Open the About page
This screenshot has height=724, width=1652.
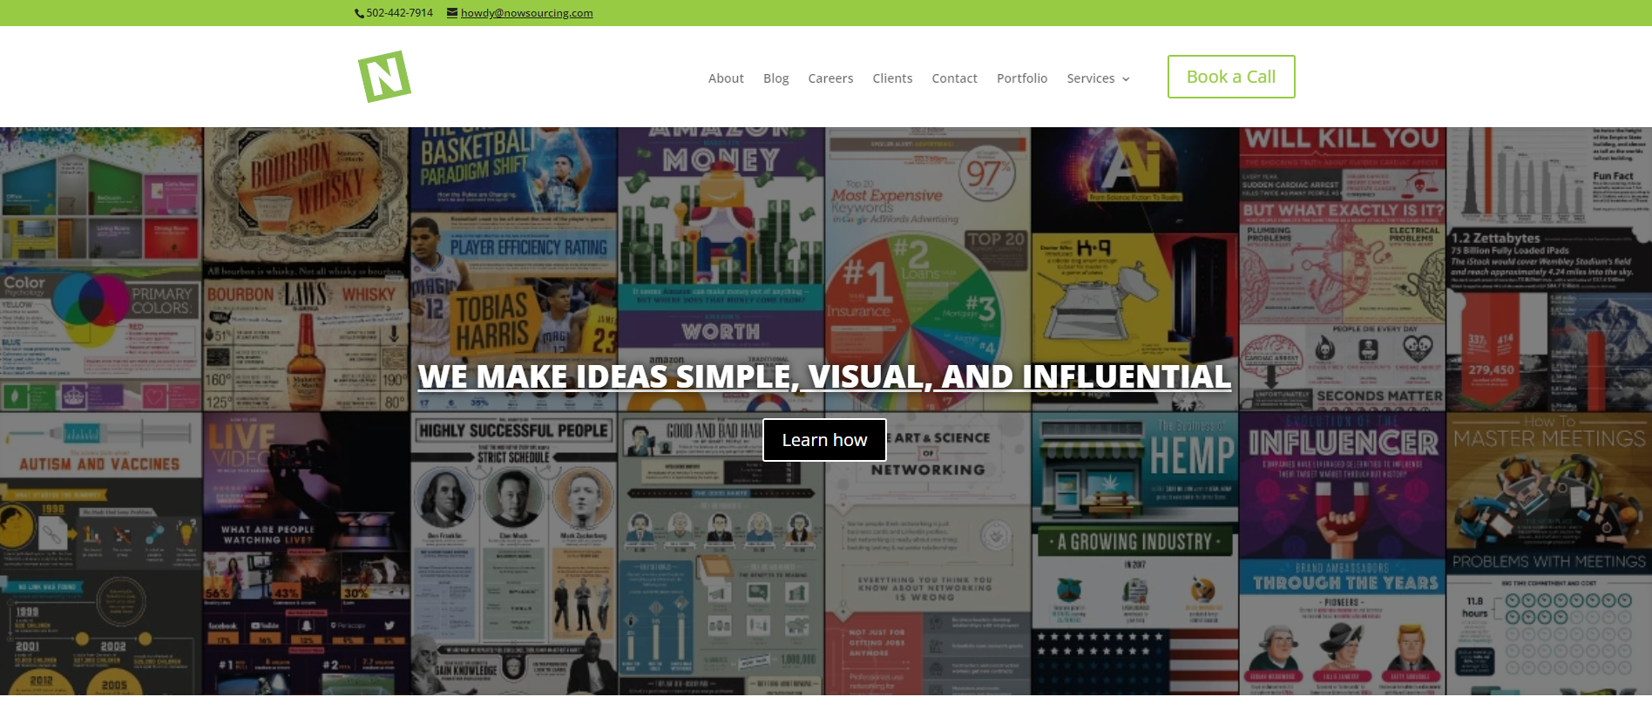[726, 78]
